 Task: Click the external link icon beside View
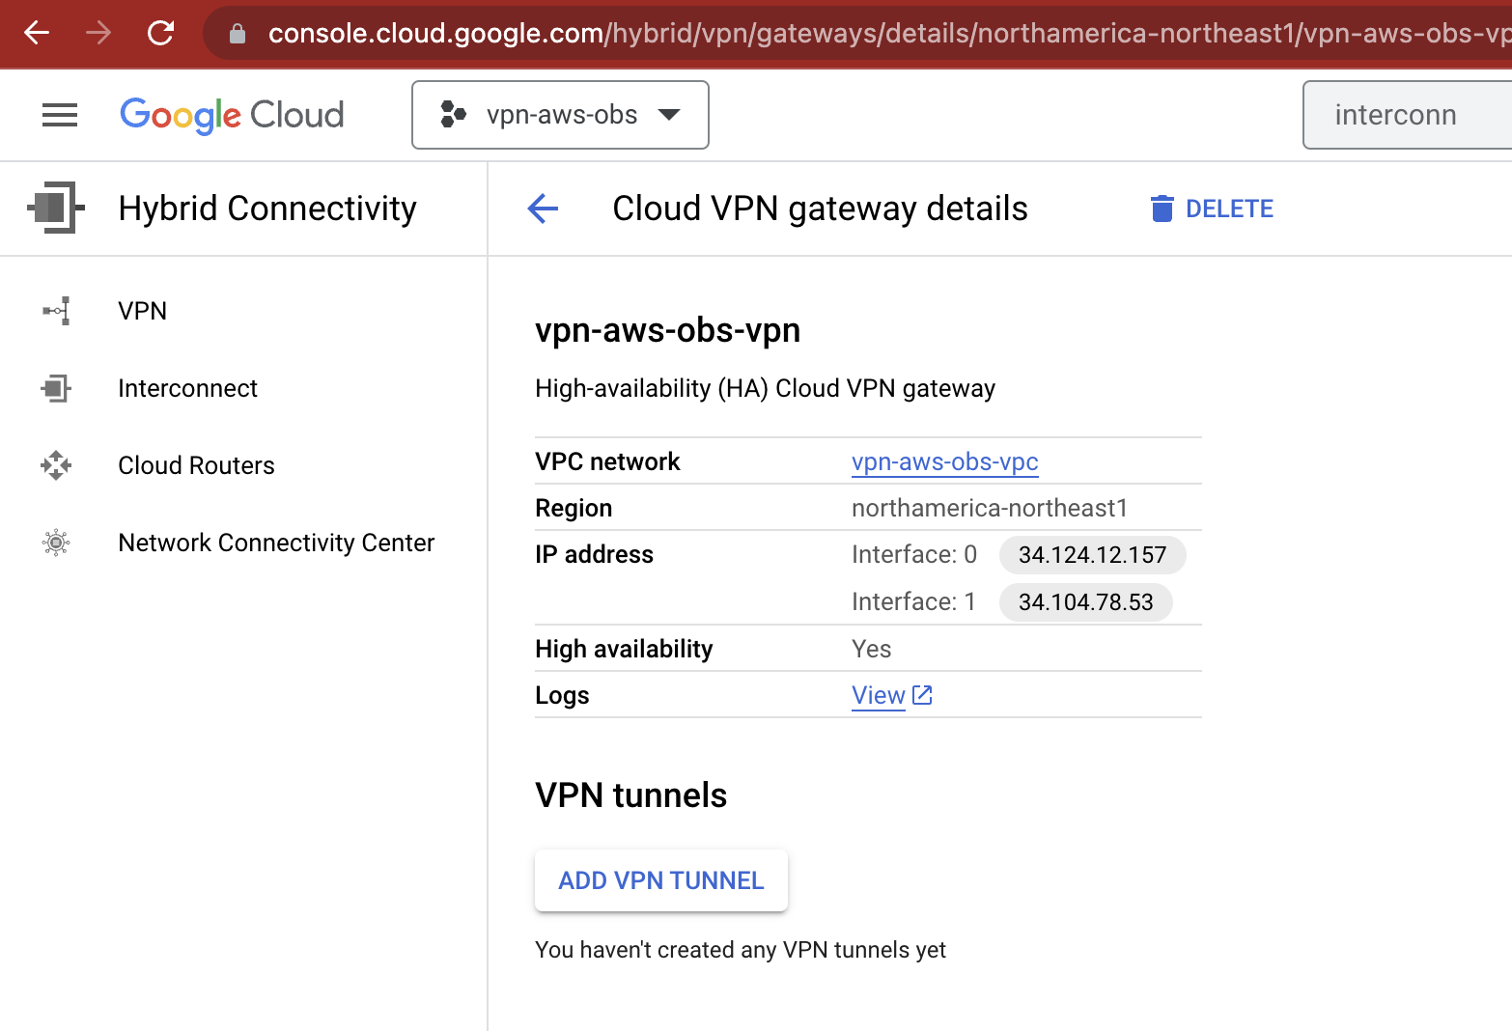920,694
